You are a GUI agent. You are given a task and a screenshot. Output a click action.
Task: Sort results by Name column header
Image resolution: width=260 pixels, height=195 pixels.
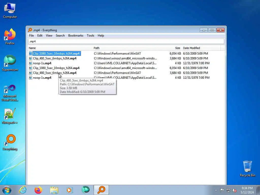(60, 48)
